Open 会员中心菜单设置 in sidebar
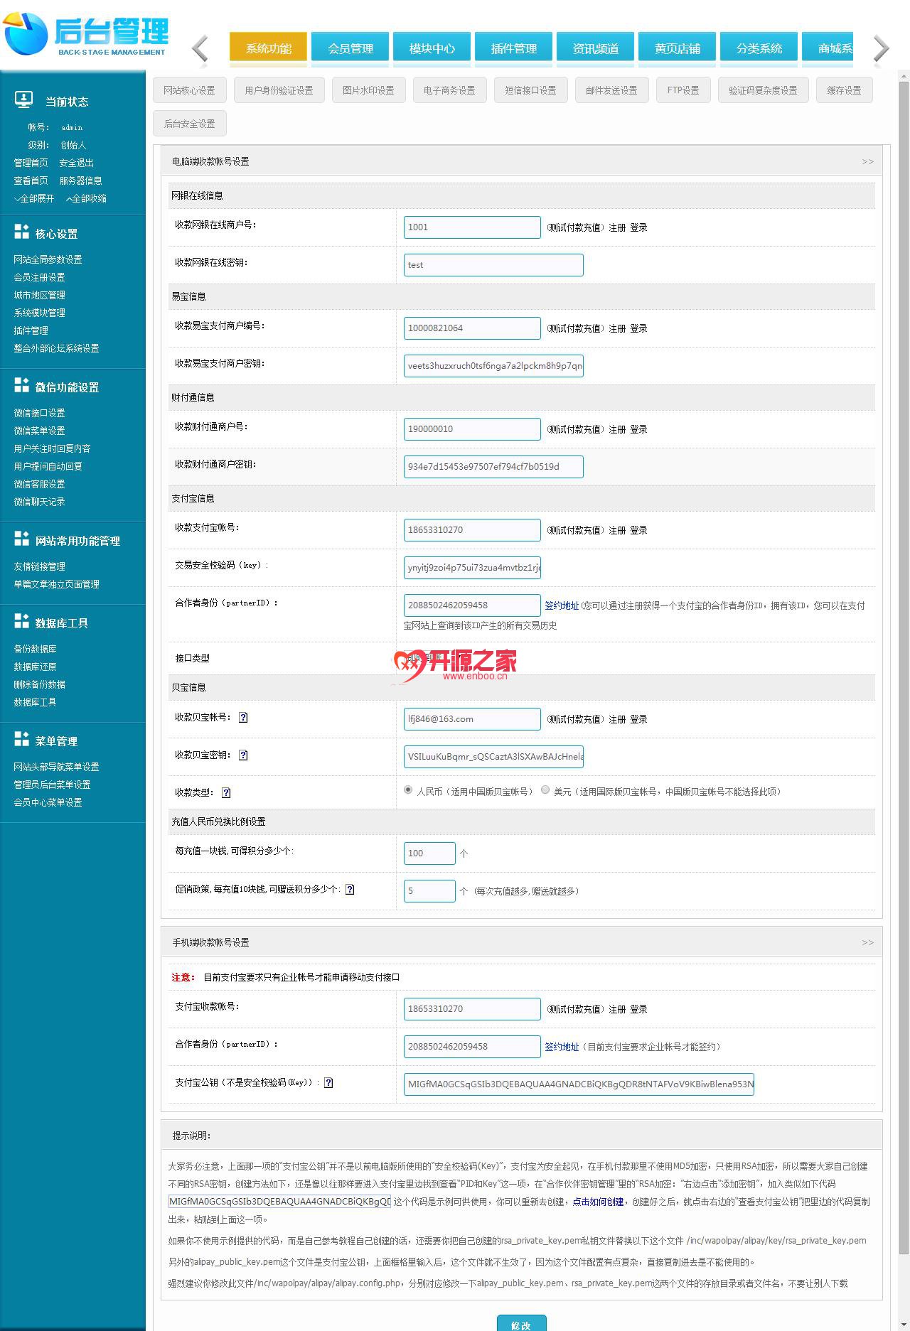This screenshot has width=910, height=1331. (x=48, y=803)
